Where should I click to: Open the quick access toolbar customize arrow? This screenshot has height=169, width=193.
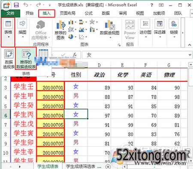(x=50, y=6)
